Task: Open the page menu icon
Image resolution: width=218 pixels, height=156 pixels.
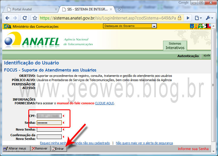Action: (198, 18)
